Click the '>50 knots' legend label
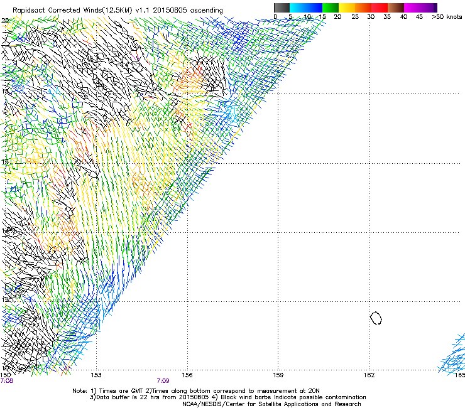465x408 pixels. tap(447, 17)
